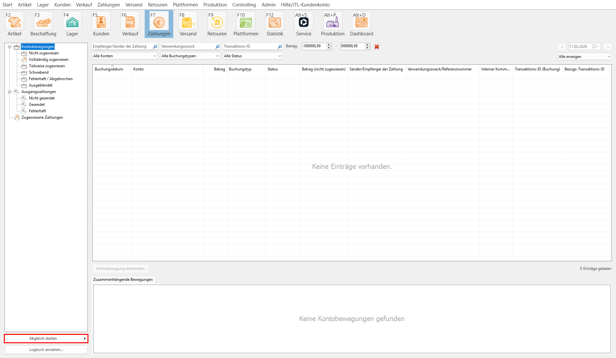Open the Artikel module icon

(14, 22)
